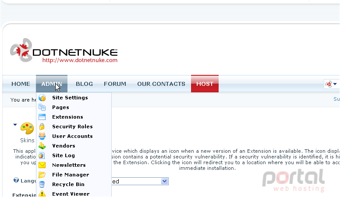Open the Host menu tab
Viewport: 340px width, 197px height.
[x=205, y=84]
